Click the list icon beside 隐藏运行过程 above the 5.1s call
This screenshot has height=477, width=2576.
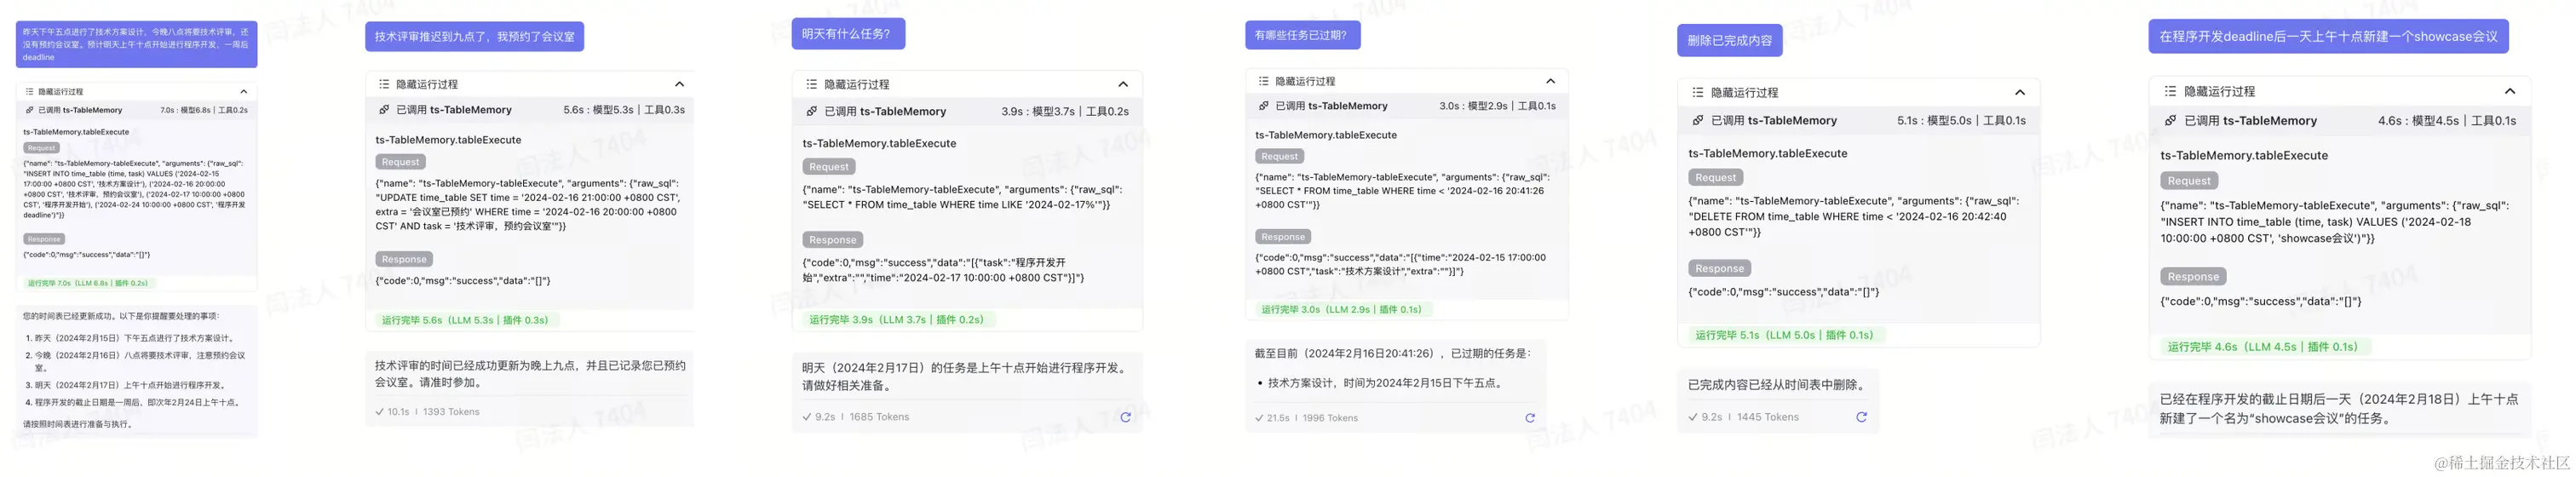[1698, 92]
